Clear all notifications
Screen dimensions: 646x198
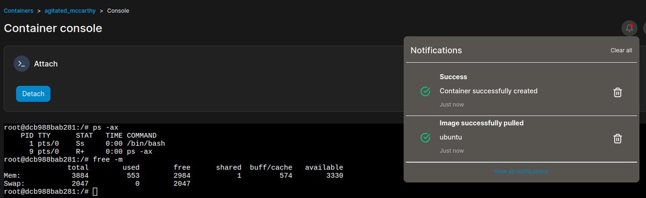[621, 50]
